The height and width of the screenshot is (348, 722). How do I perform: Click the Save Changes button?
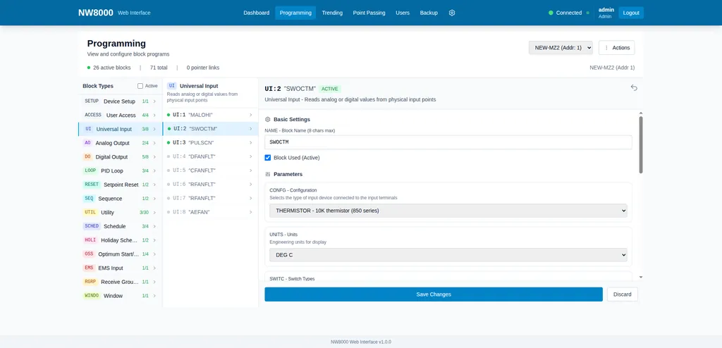pos(434,294)
